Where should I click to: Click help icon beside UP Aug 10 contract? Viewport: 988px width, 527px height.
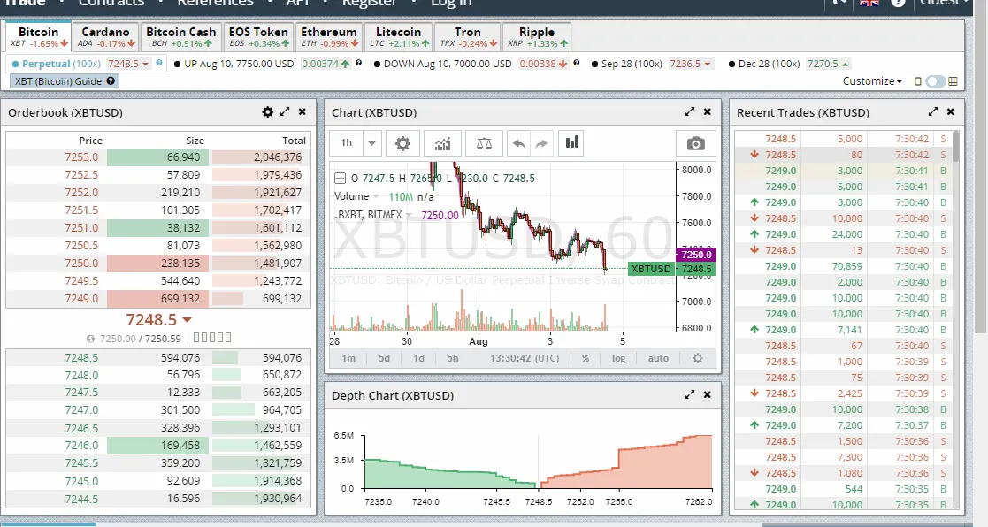[x=358, y=62]
